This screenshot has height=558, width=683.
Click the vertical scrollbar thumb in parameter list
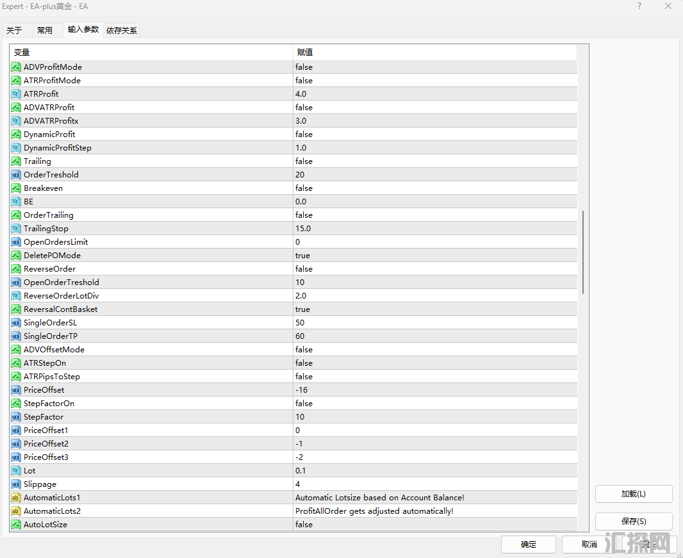tap(582, 252)
